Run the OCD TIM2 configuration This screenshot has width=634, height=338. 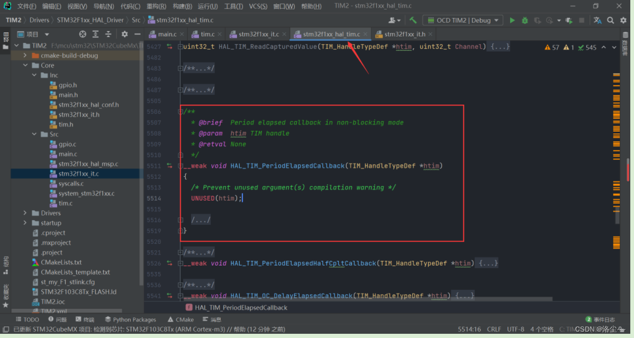point(512,20)
